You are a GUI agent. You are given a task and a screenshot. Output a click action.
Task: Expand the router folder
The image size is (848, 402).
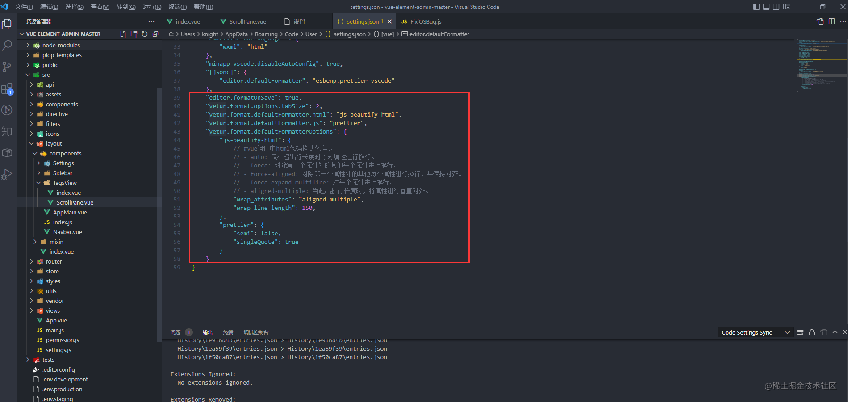[x=54, y=261]
